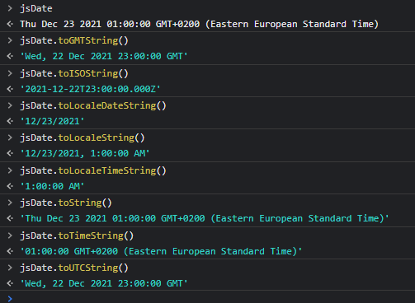Click the toGMTString method name
The height and width of the screenshot is (303, 415).
tap(88, 40)
